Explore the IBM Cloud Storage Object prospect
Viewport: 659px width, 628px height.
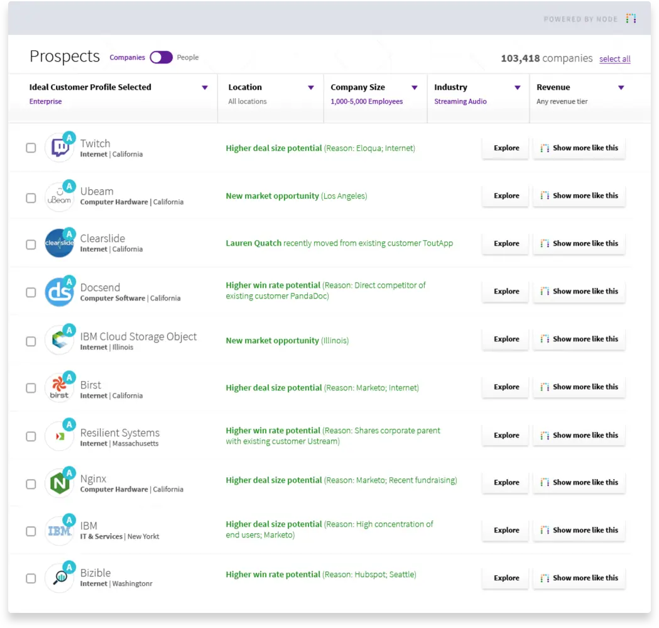(x=506, y=339)
